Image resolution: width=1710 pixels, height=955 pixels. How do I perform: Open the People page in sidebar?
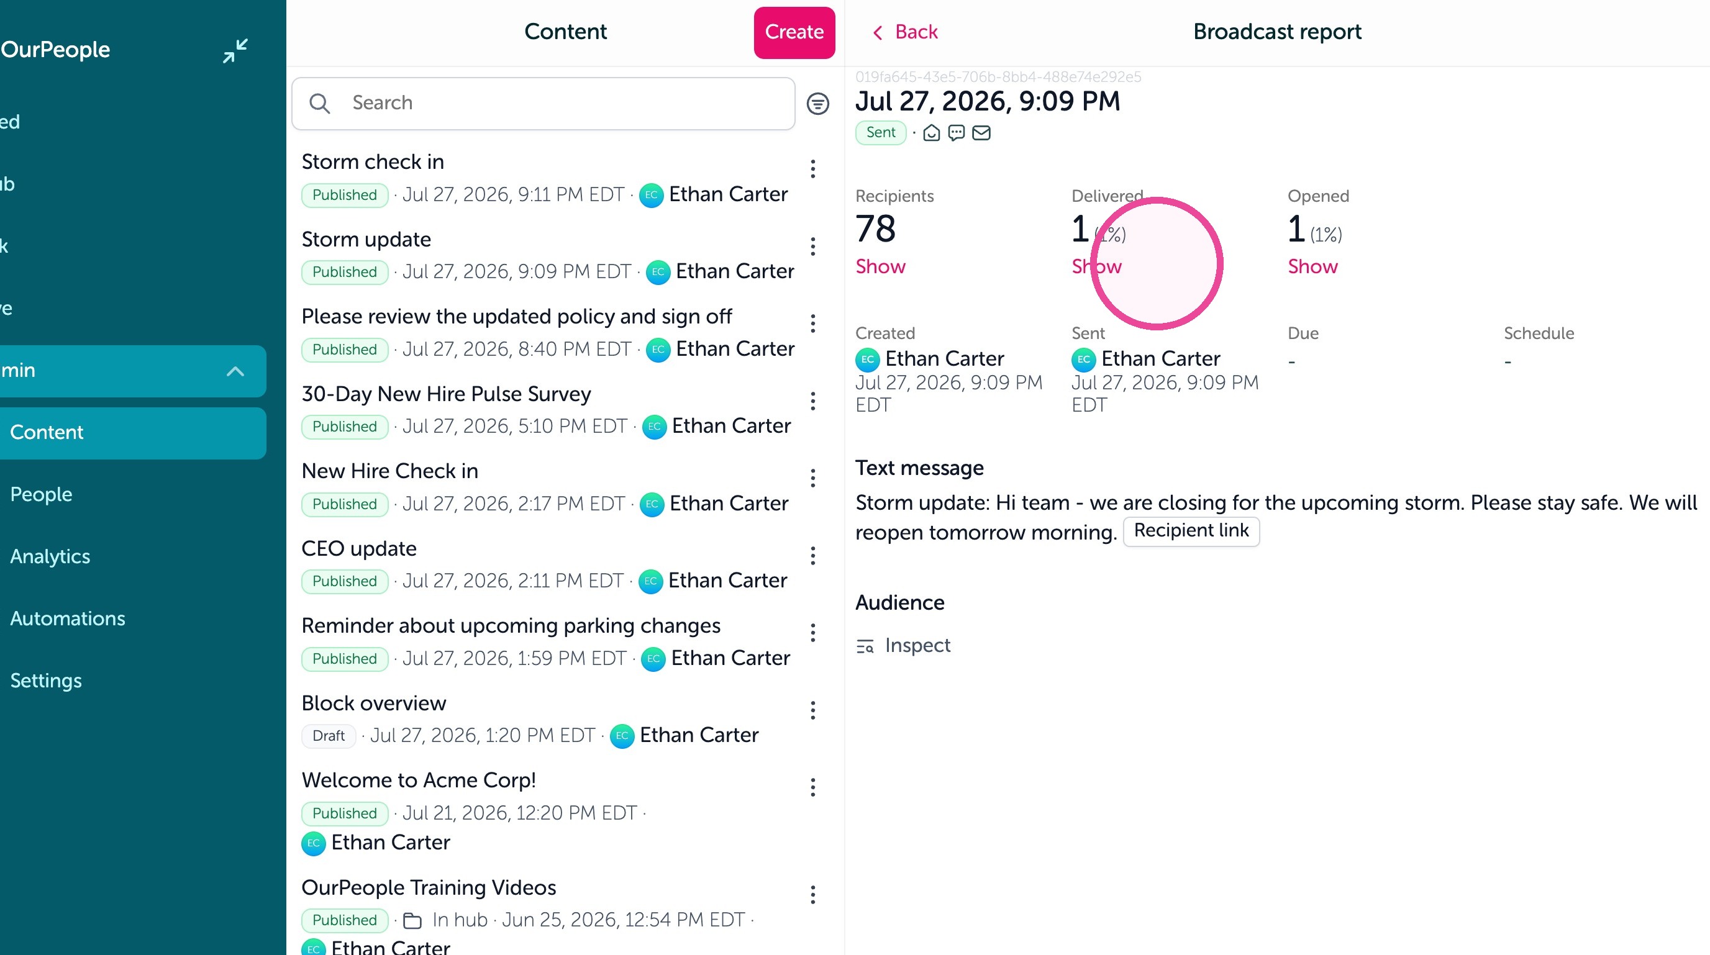pyautogui.click(x=40, y=494)
